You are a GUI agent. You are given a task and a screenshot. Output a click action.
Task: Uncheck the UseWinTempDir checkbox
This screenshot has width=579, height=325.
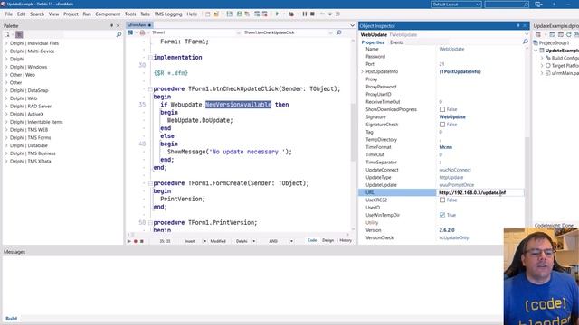(x=442, y=215)
